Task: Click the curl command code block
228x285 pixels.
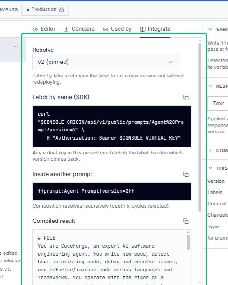Action: coord(112,126)
